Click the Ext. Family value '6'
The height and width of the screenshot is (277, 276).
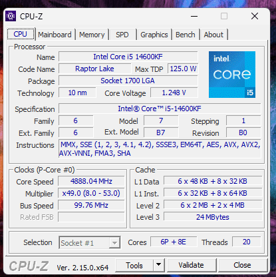[76, 133]
